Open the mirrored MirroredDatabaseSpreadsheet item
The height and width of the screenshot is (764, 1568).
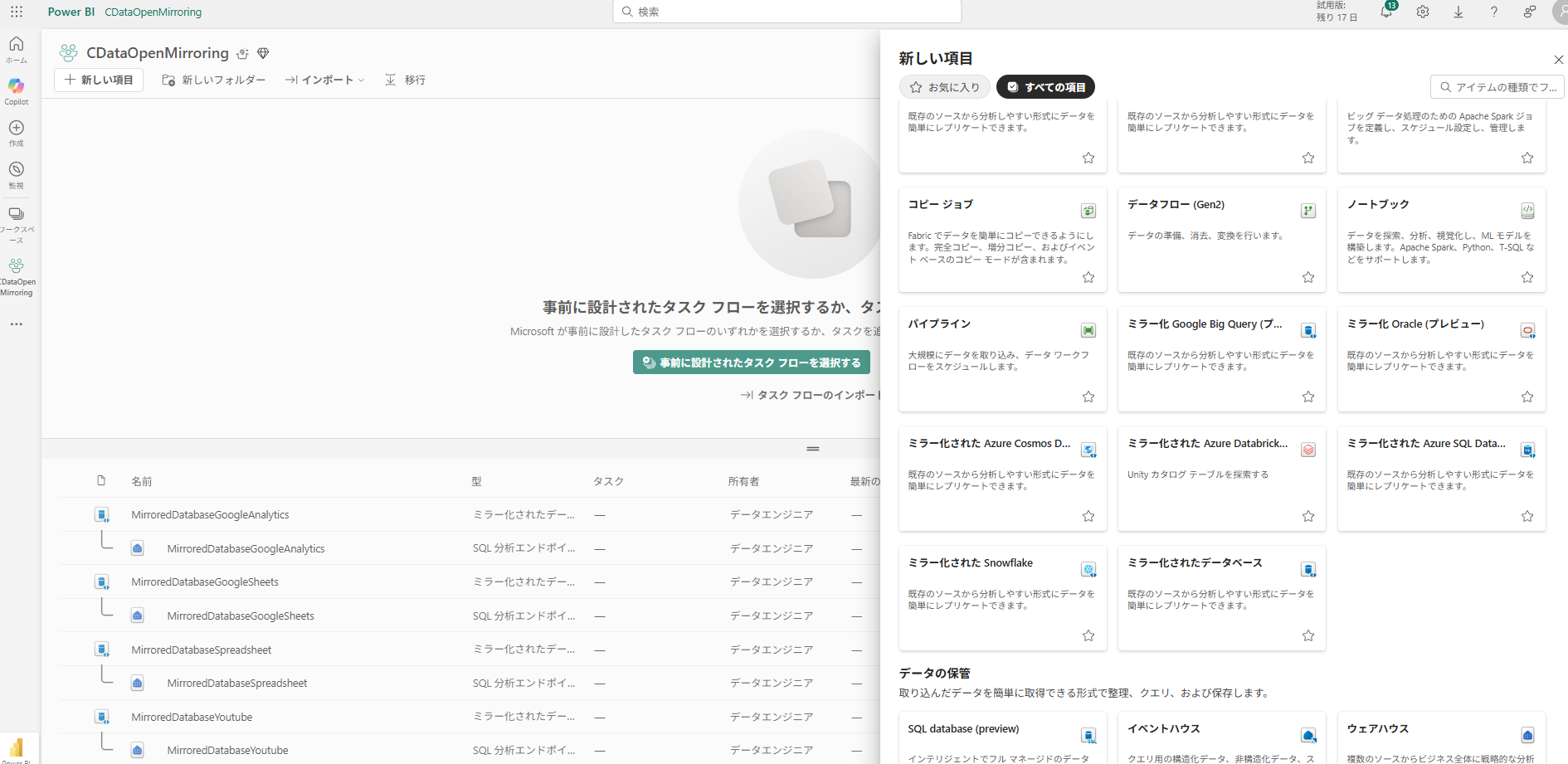click(x=202, y=650)
